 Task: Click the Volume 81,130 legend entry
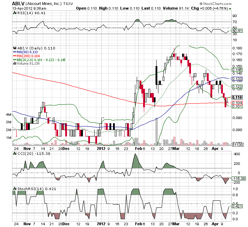point(26,64)
